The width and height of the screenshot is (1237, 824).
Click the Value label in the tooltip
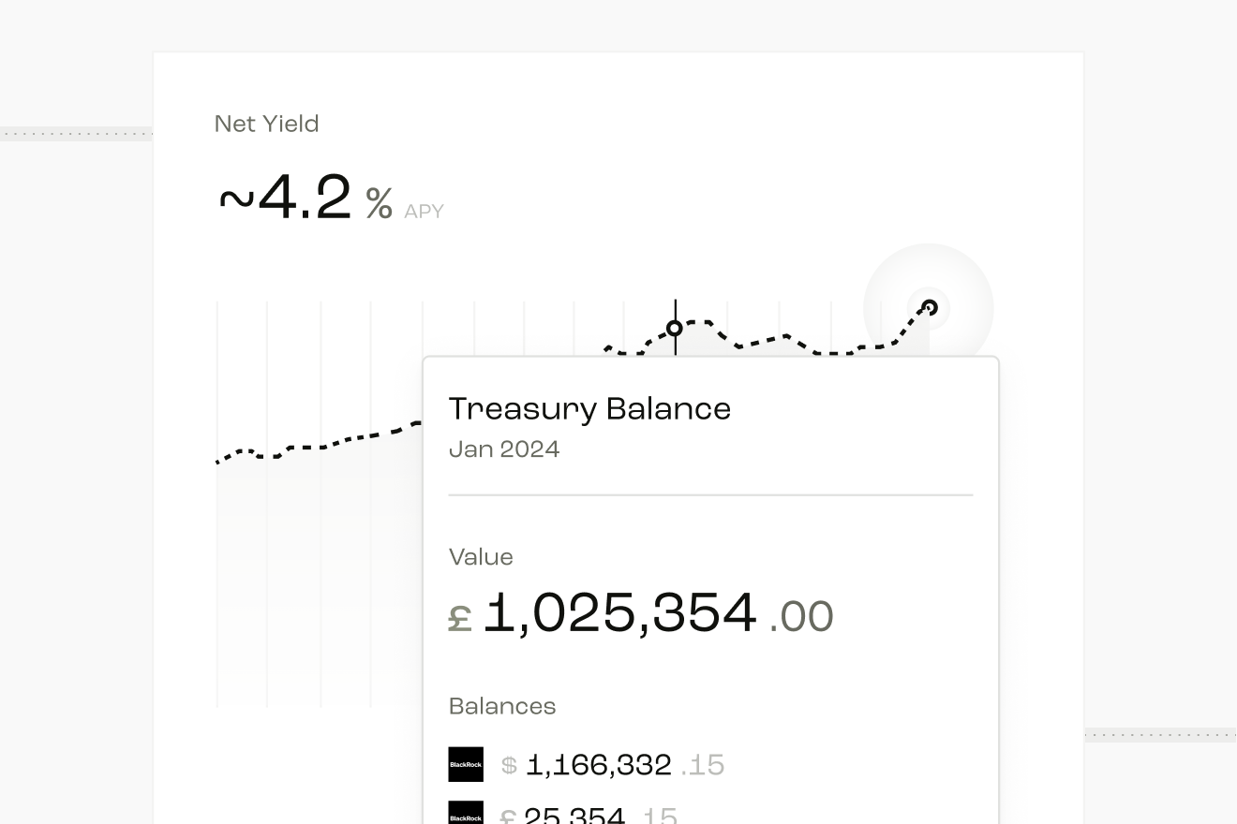pyautogui.click(x=481, y=557)
